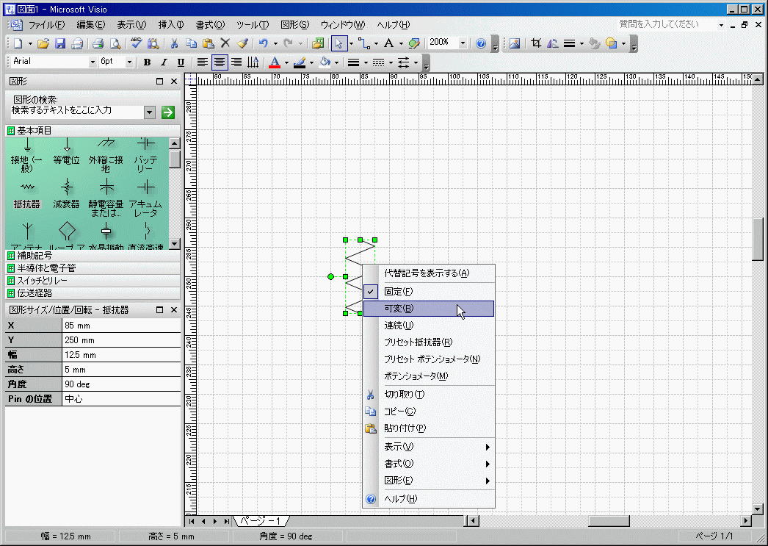Open the Arial font name dropdown
The image size is (768, 546).
[93, 62]
